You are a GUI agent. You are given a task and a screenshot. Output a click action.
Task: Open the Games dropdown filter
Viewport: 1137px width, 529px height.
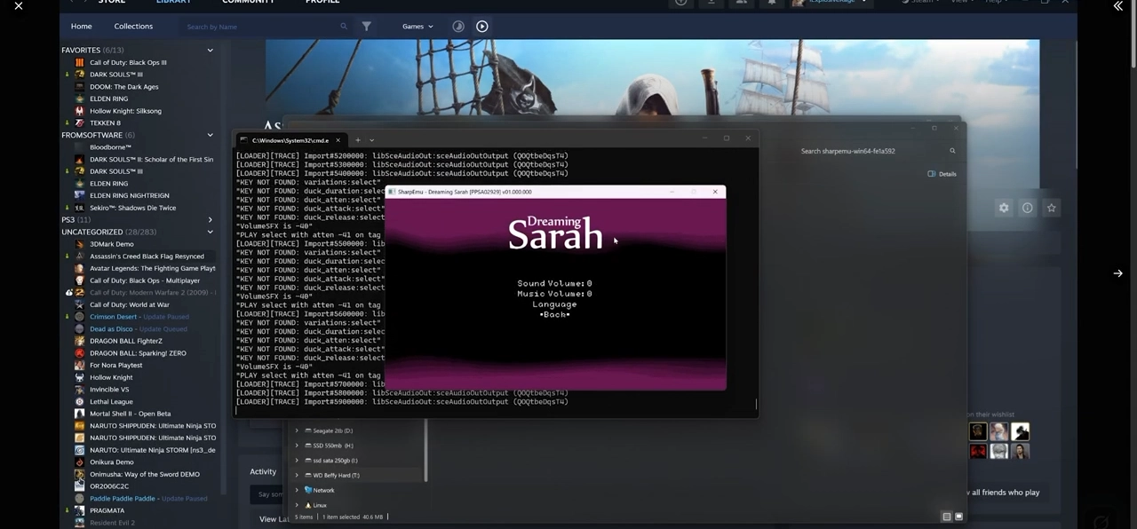coord(417,27)
